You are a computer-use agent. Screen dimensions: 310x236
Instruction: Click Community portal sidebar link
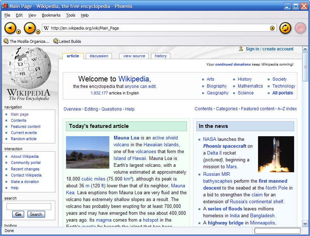(x=26, y=162)
